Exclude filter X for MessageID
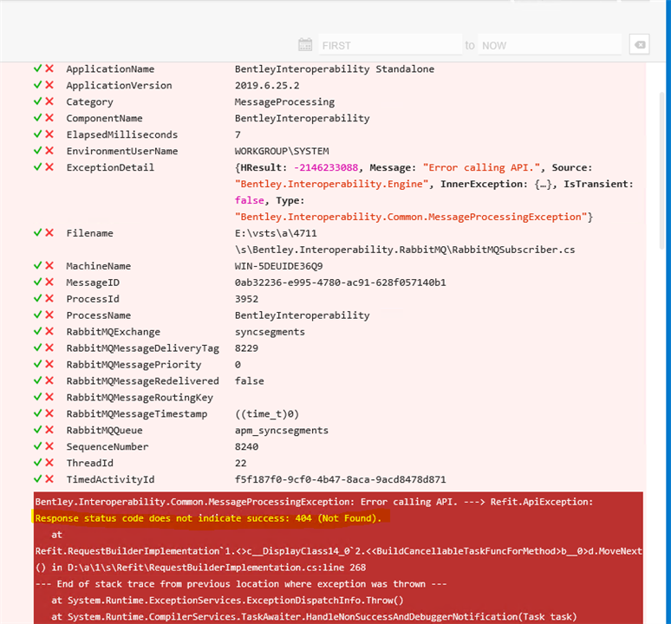671x624 pixels. (49, 282)
